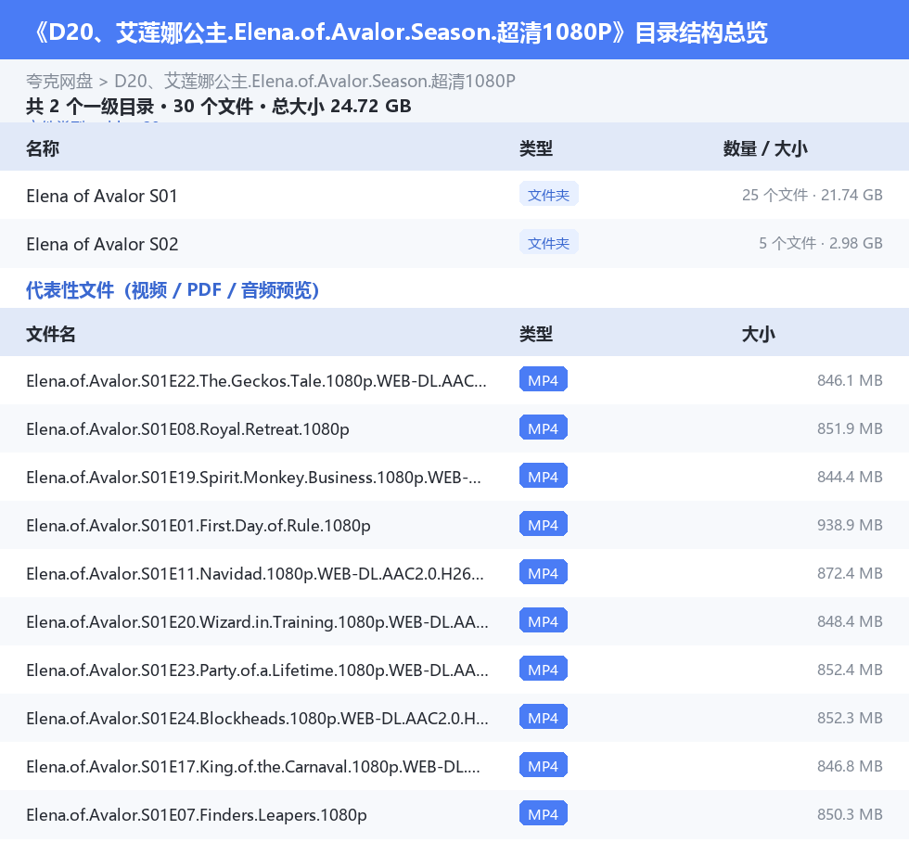Click MP4 badge in the Geckos.Tale row
The height and width of the screenshot is (868, 909).
tap(544, 379)
